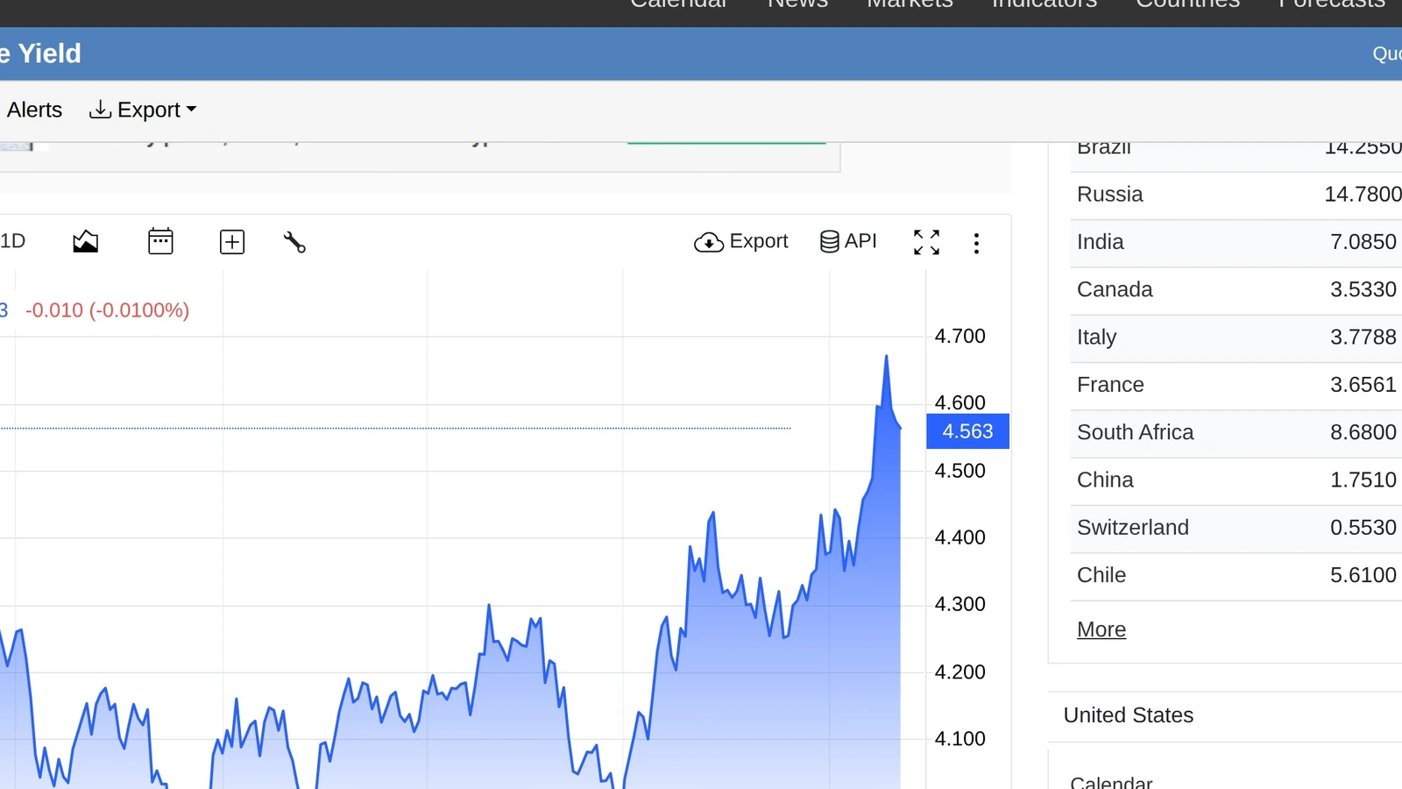
Task: Click the 8.6800 value for South Africa
Action: (1363, 432)
